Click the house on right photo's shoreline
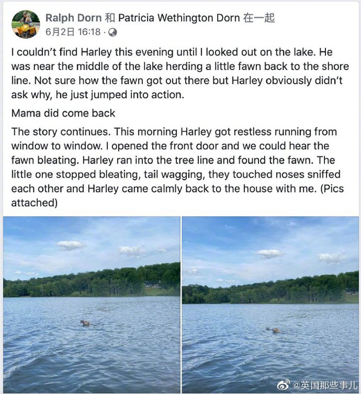361x394 pixels. [352, 291]
